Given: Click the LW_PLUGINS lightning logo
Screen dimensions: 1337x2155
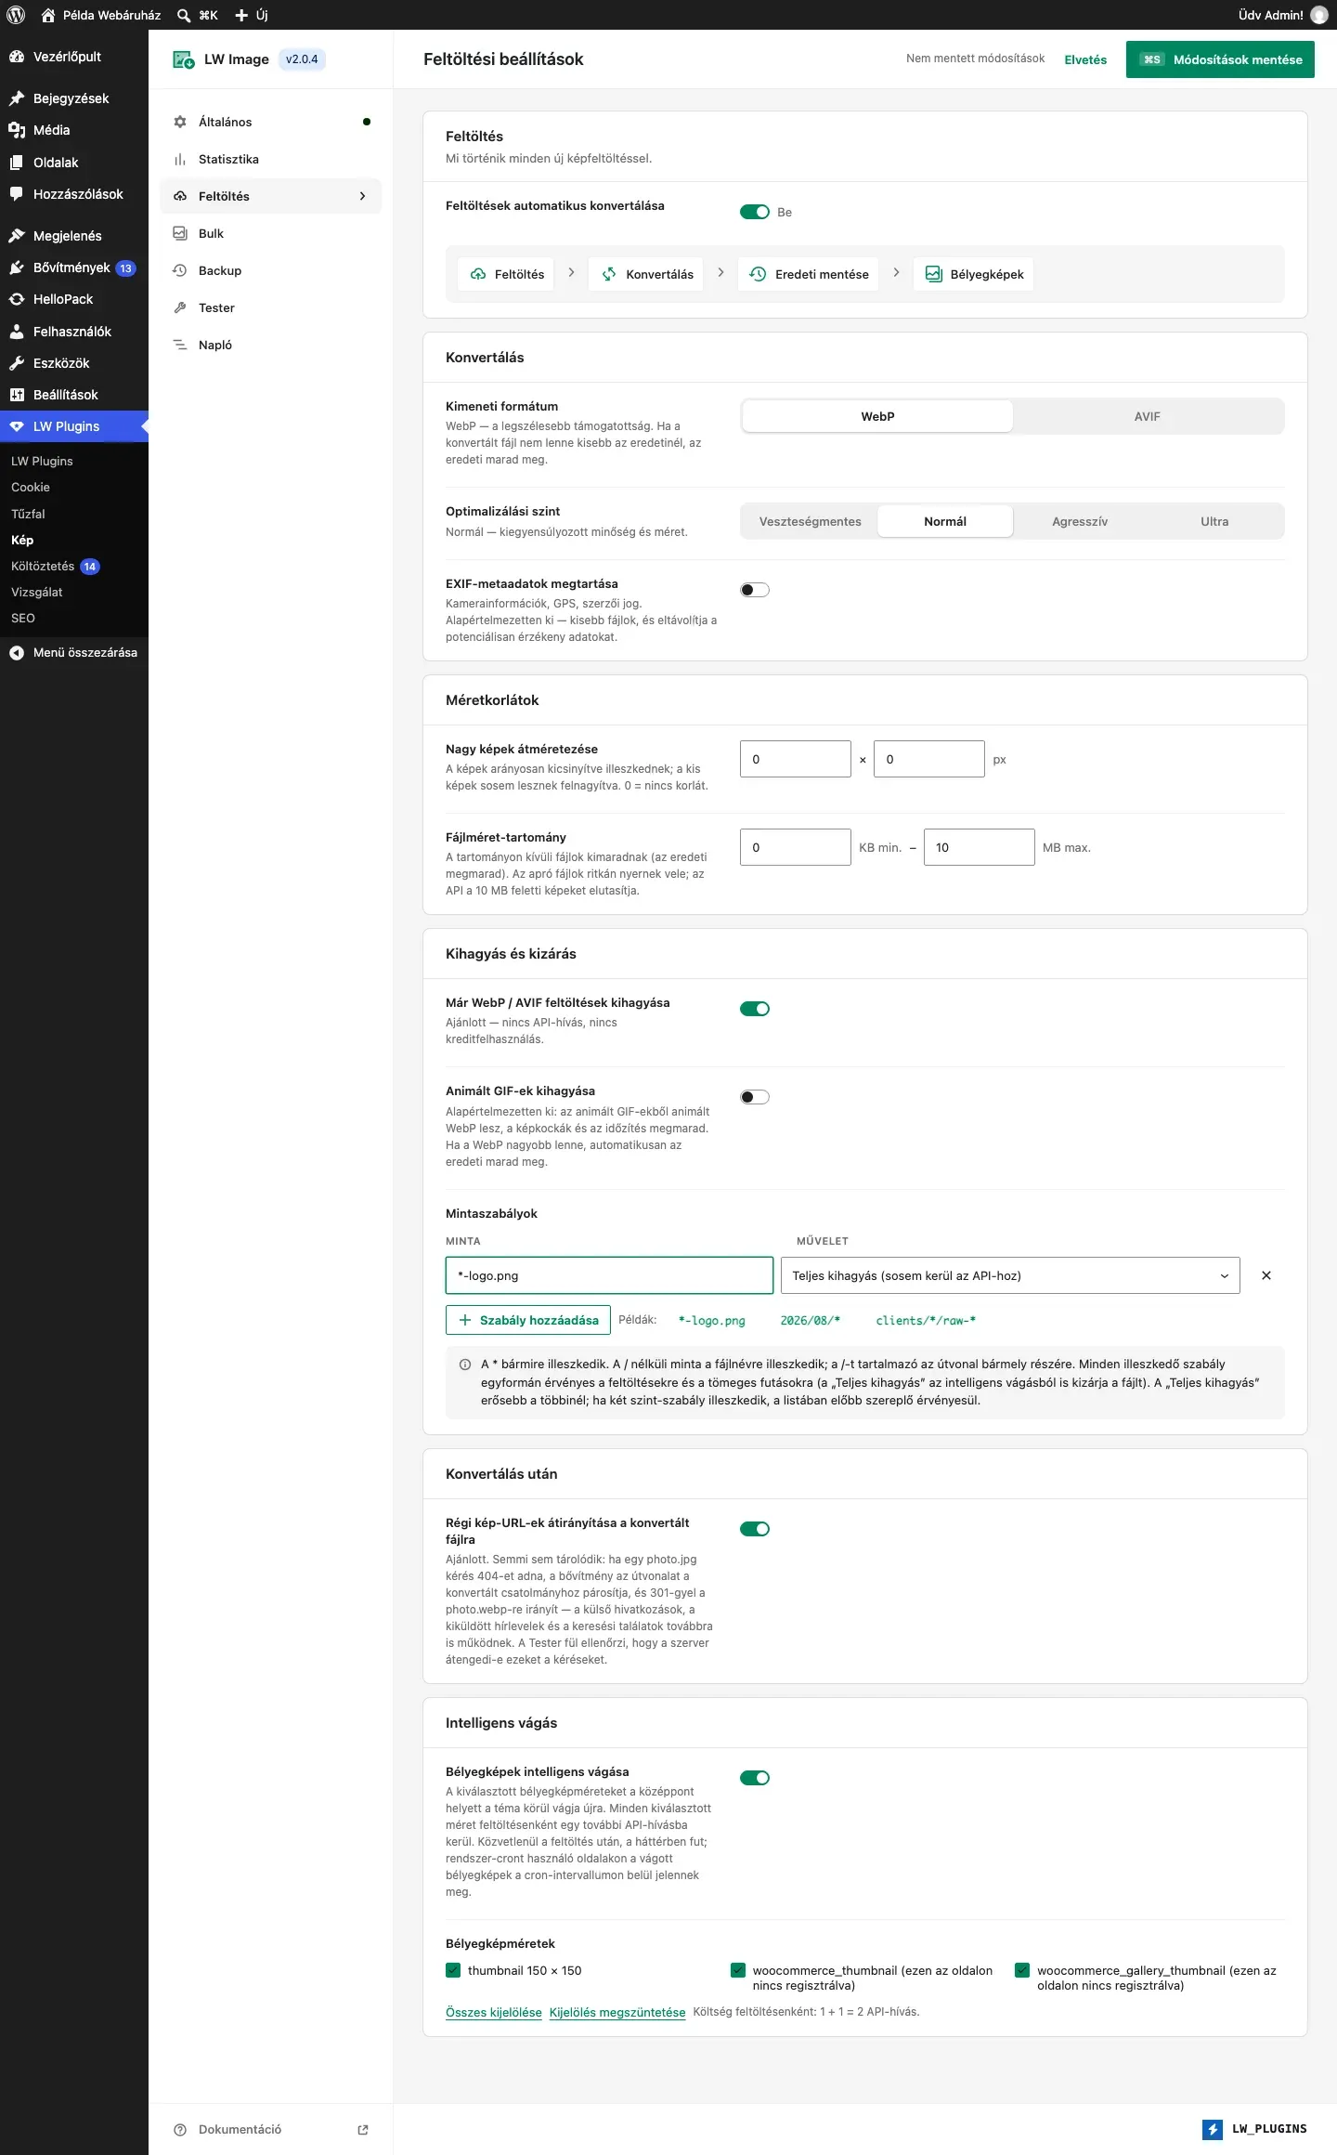Looking at the screenshot, I should pos(1213,2129).
